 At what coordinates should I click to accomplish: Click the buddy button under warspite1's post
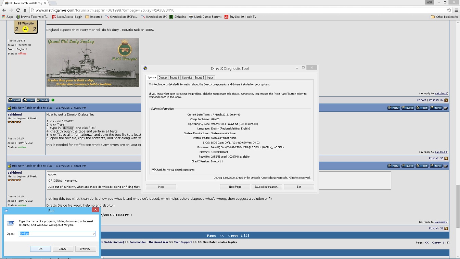pyautogui.click(x=43, y=100)
